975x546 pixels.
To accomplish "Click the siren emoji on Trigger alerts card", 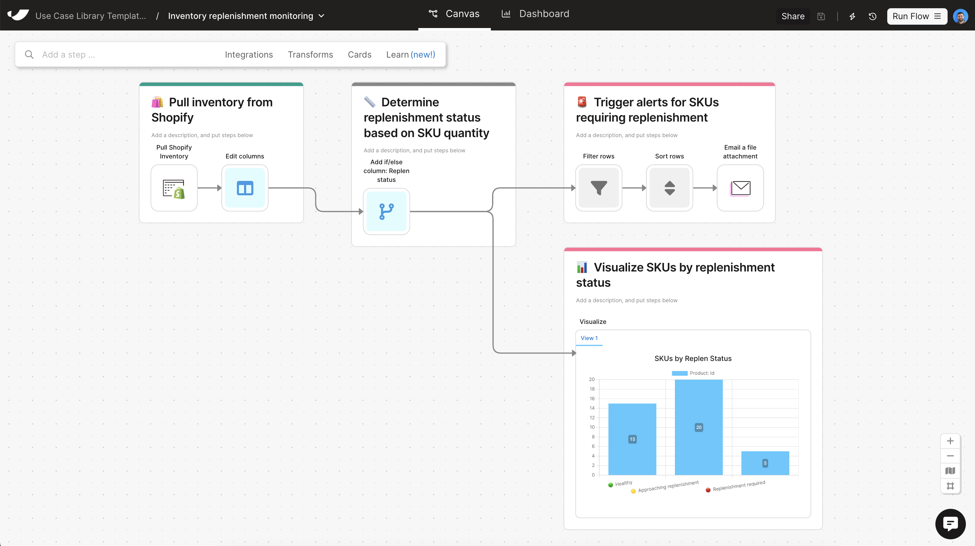I will click(x=582, y=102).
